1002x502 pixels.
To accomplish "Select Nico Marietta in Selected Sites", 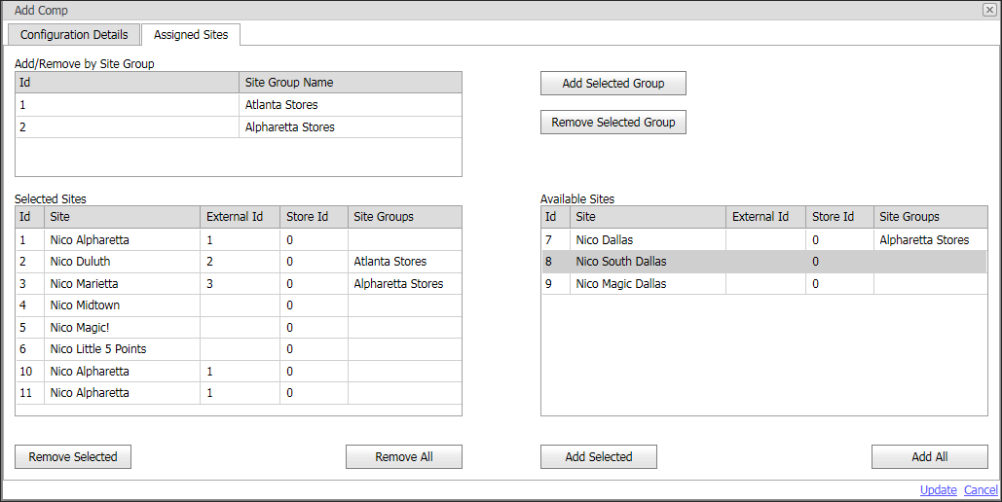I will [x=239, y=283].
